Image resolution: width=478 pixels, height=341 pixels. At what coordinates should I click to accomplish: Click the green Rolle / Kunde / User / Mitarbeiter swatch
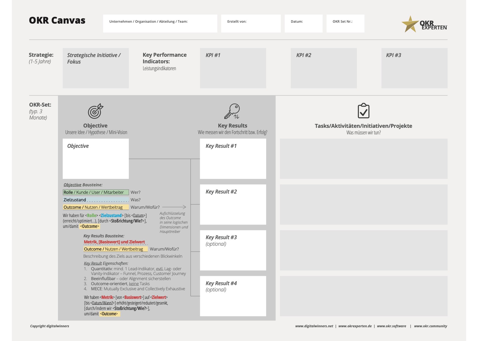96,192
